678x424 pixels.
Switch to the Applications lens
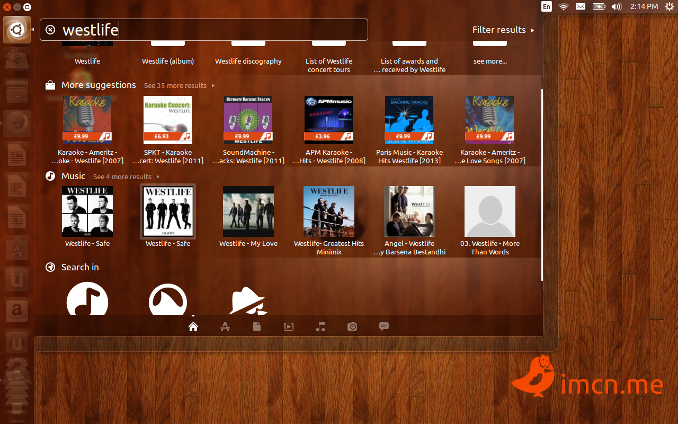click(225, 326)
